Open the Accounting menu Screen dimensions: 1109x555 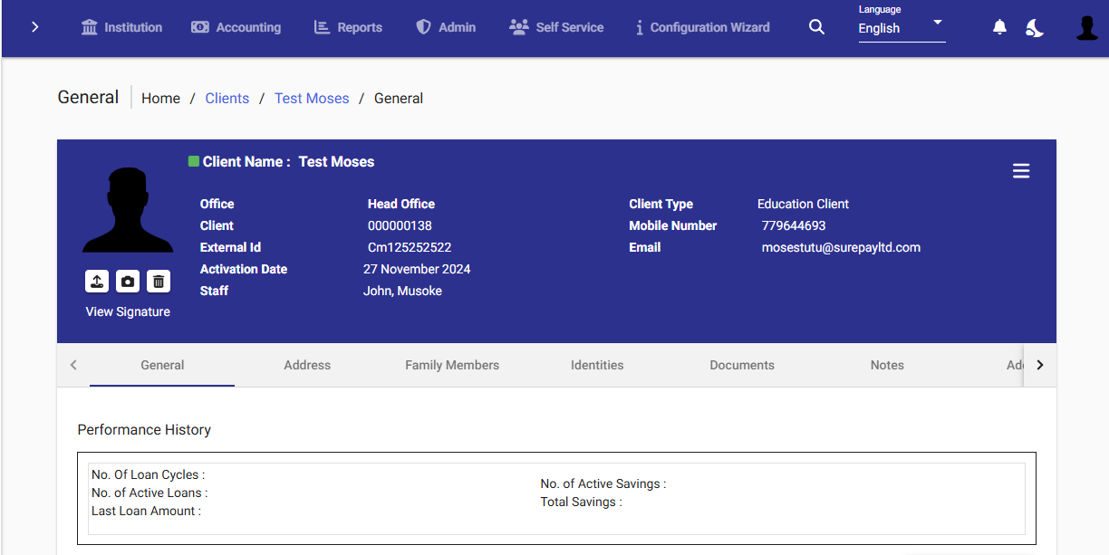click(236, 27)
